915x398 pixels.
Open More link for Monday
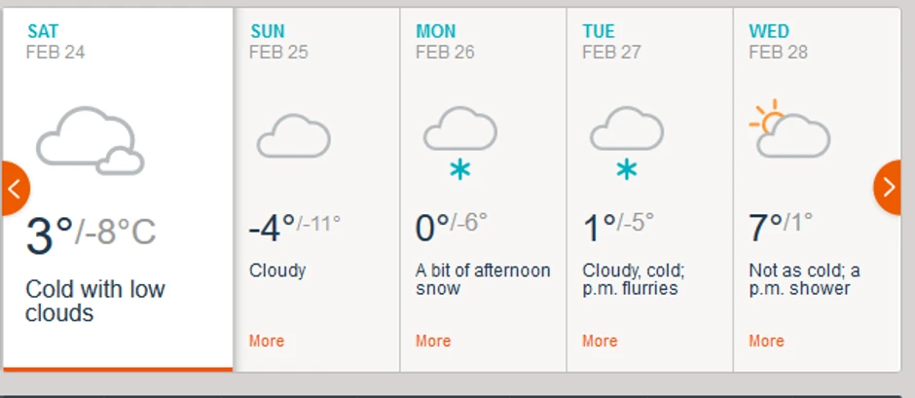pos(433,341)
